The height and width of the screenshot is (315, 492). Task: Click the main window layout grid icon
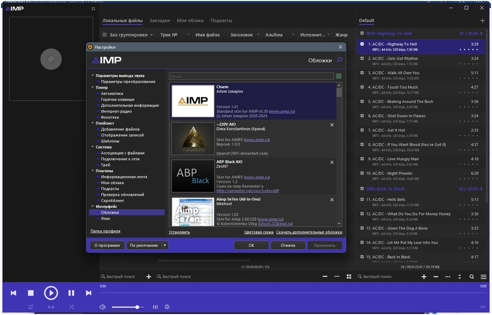(x=93, y=8)
